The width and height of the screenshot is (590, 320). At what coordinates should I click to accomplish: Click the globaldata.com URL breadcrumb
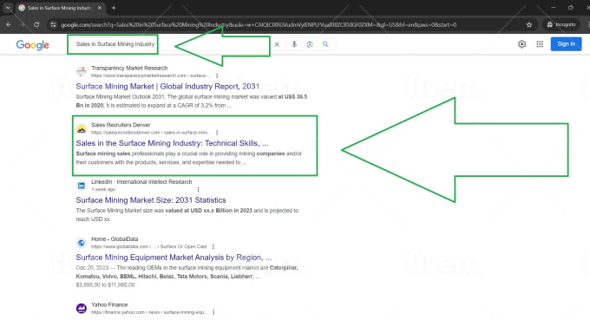[x=148, y=246]
